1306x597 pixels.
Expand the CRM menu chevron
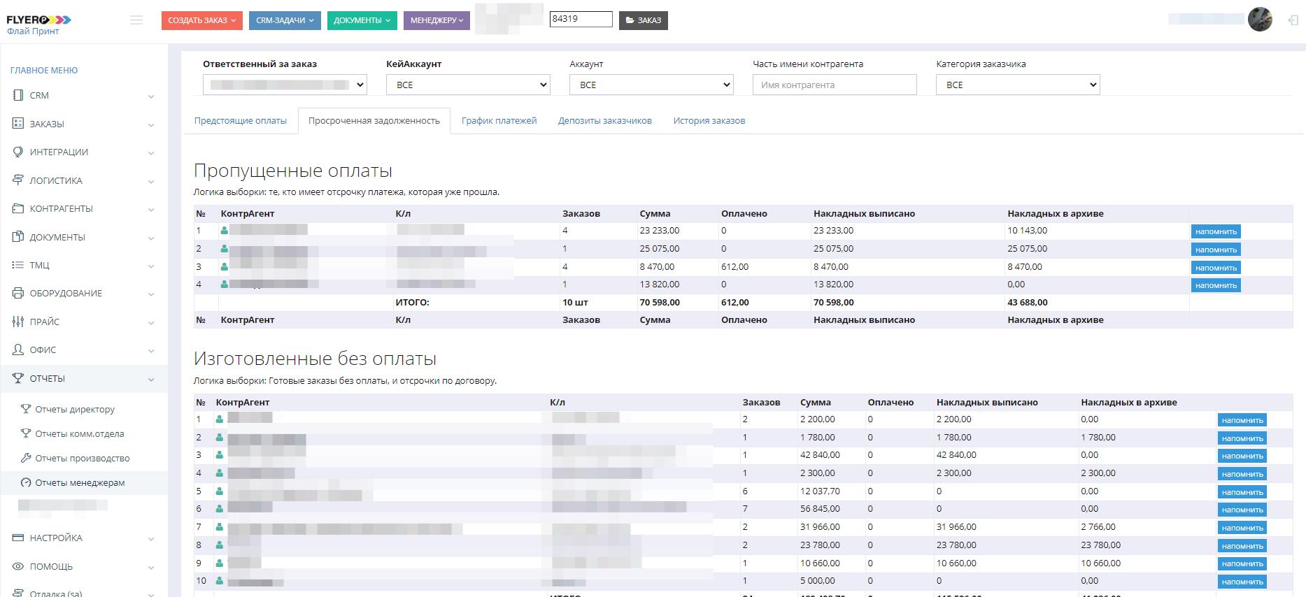[x=151, y=96]
